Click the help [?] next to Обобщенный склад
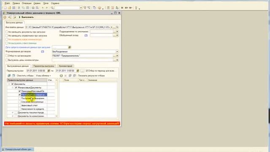Image resolution: width=270 pixels, height=152 pixels. pyautogui.click(x=86, y=35)
